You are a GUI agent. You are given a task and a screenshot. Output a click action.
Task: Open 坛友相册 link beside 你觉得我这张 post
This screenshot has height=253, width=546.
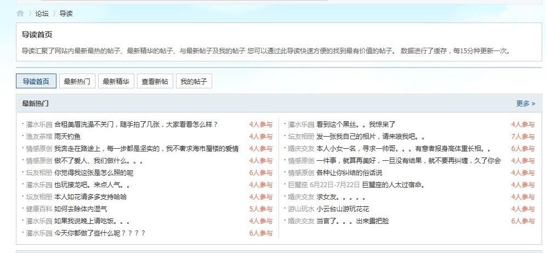pos(39,173)
